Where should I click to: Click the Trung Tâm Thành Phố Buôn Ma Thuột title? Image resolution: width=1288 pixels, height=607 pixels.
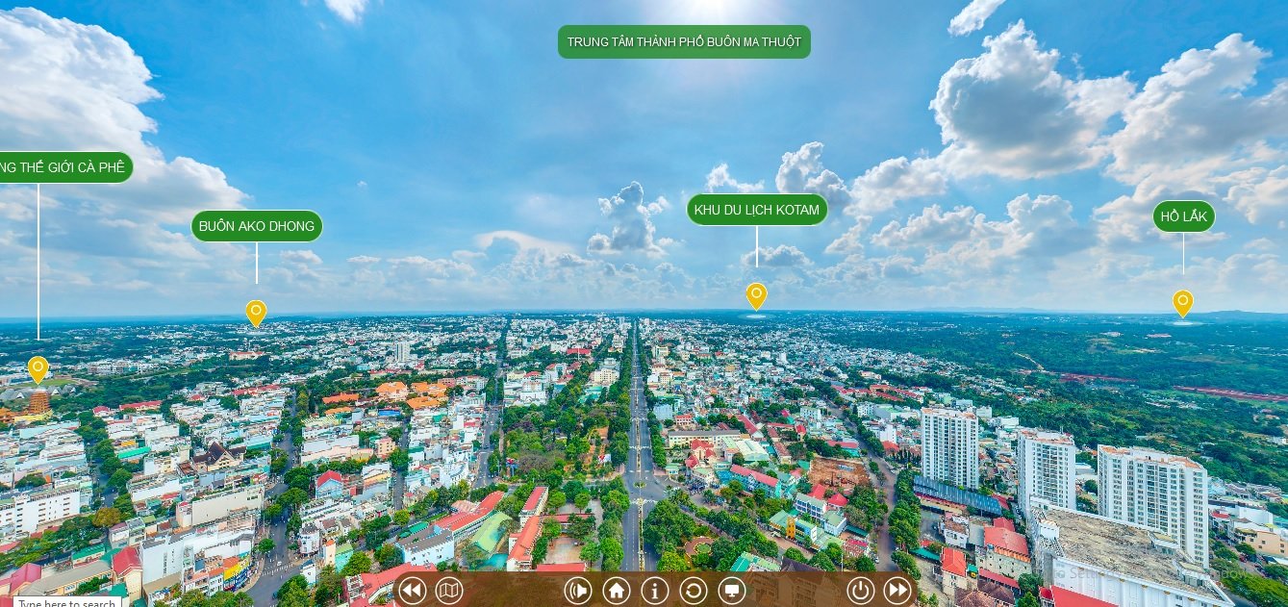pyautogui.click(x=684, y=42)
